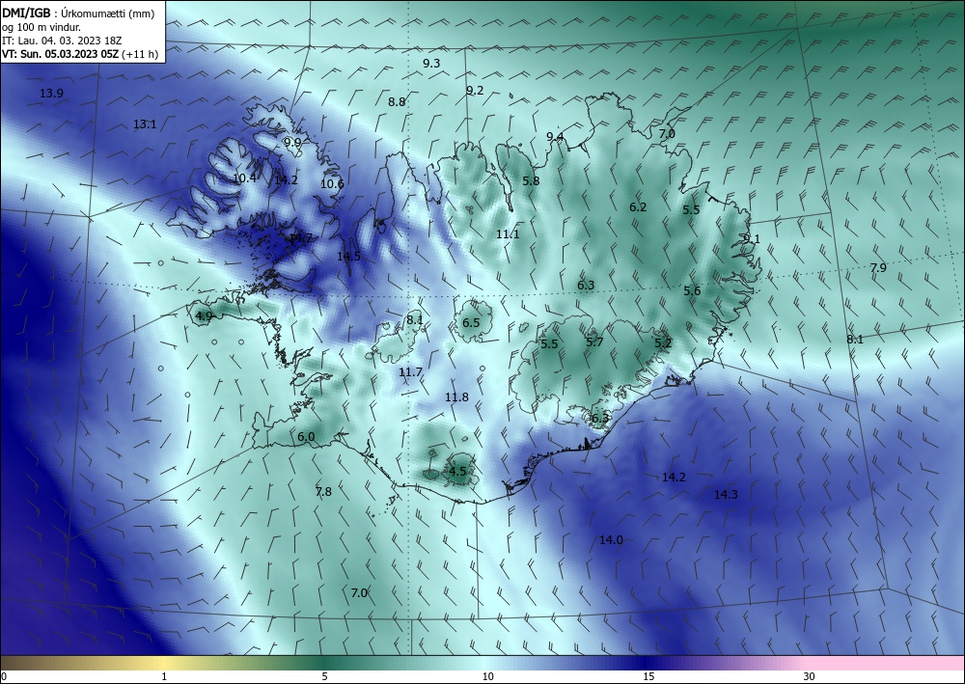The width and height of the screenshot is (965, 684).
Task: Click the "Úrkomumætti (mm)" legend text
Action: (x=106, y=14)
